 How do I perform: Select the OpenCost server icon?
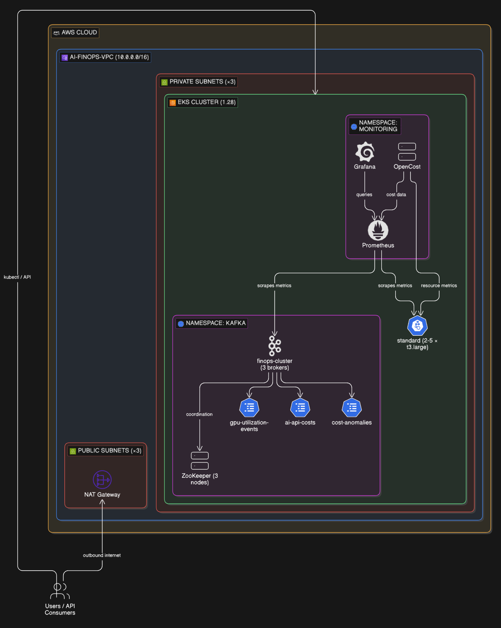(407, 152)
